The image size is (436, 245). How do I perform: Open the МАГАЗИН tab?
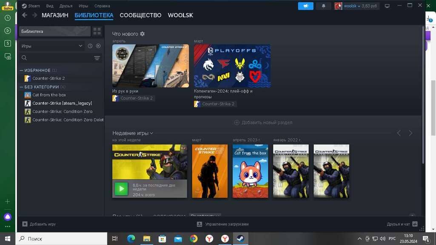(55, 15)
